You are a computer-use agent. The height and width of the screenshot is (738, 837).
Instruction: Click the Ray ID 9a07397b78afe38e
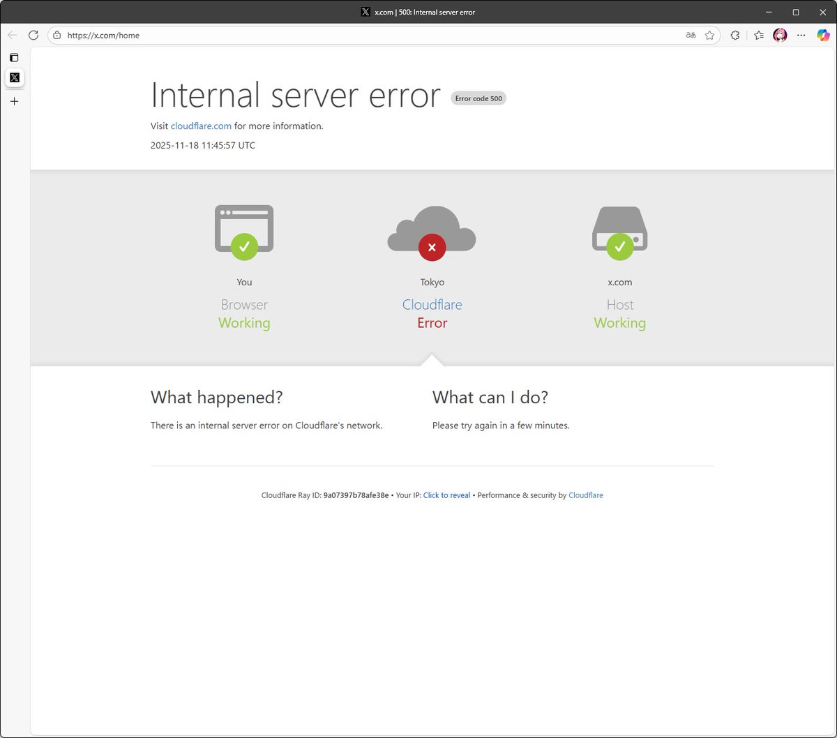(356, 495)
